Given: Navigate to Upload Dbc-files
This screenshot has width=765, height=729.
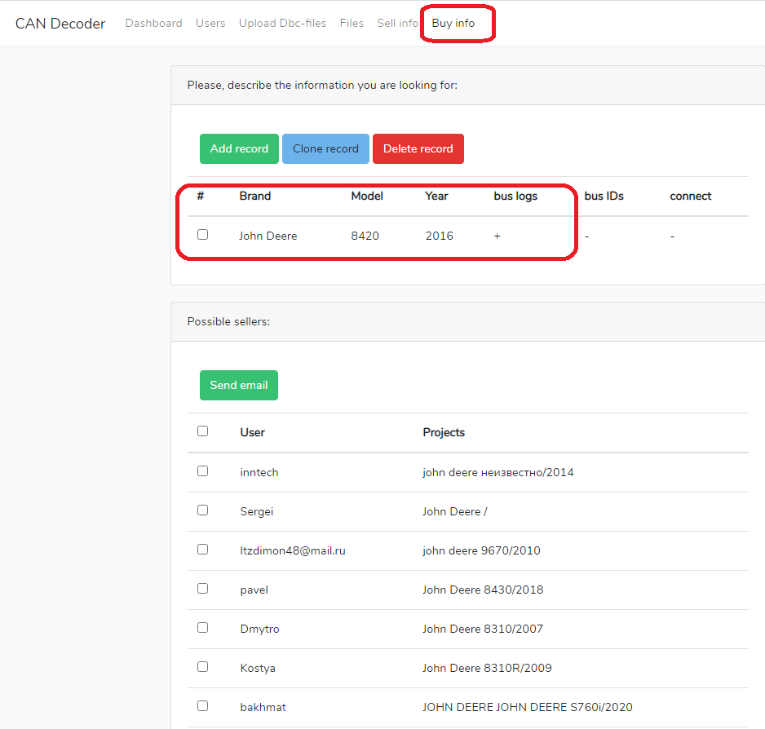Looking at the screenshot, I should pos(282,24).
